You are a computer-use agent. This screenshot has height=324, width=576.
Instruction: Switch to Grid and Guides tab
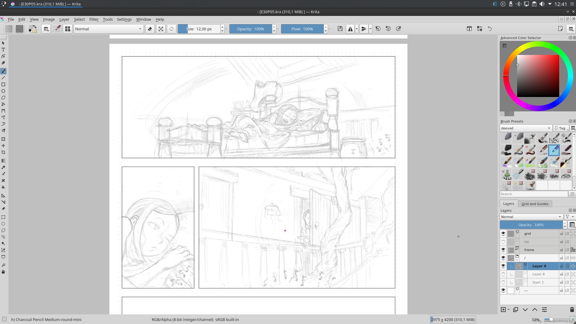click(535, 204)
